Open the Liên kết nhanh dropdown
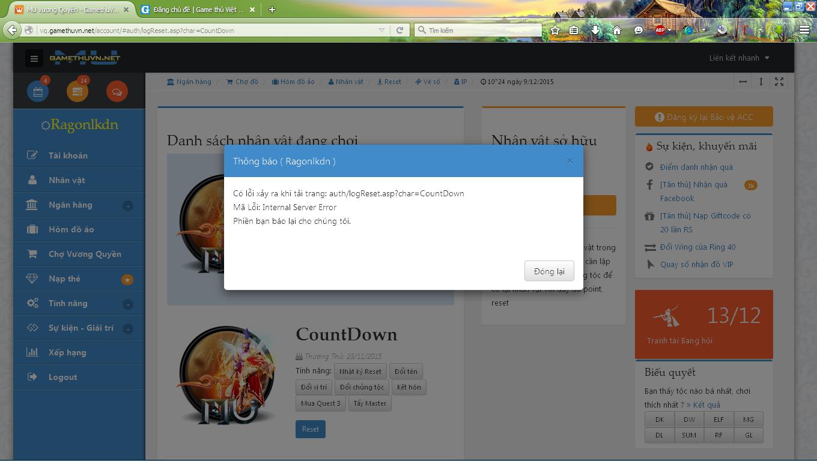 point(739,58)
